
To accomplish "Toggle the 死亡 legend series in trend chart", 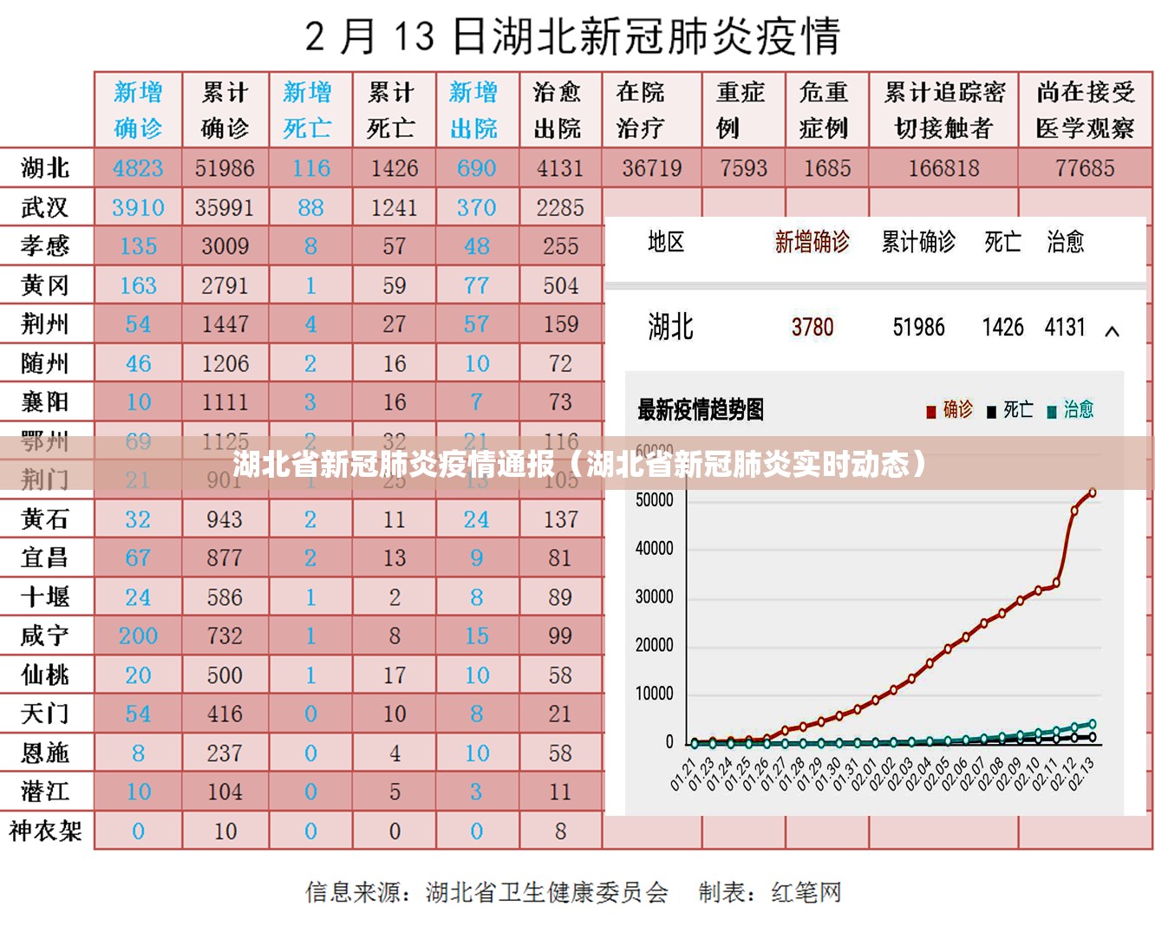I will (1011, 409).
